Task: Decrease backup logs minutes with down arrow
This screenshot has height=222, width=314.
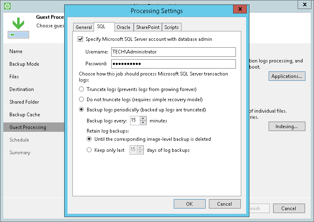Action: (143, 122)
